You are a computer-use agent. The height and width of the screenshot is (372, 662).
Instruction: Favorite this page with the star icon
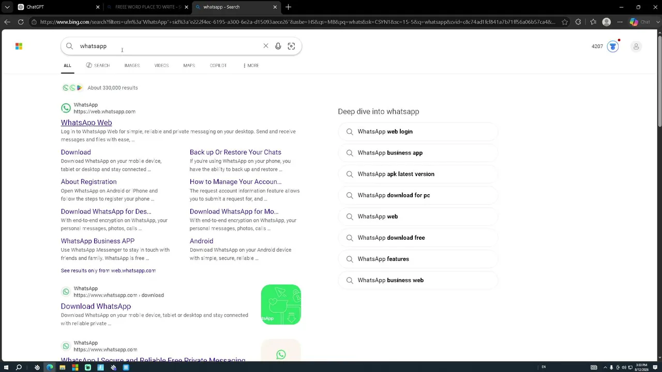(565, 22)
